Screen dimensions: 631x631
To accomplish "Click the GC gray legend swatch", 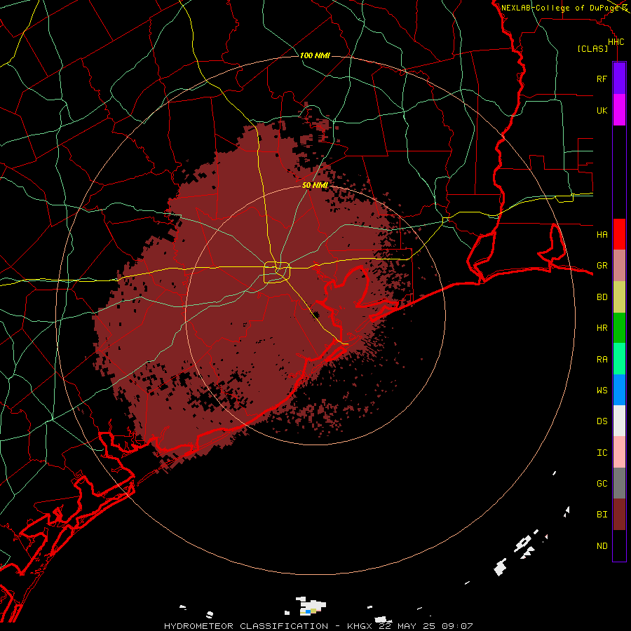I will pos(619,483).
